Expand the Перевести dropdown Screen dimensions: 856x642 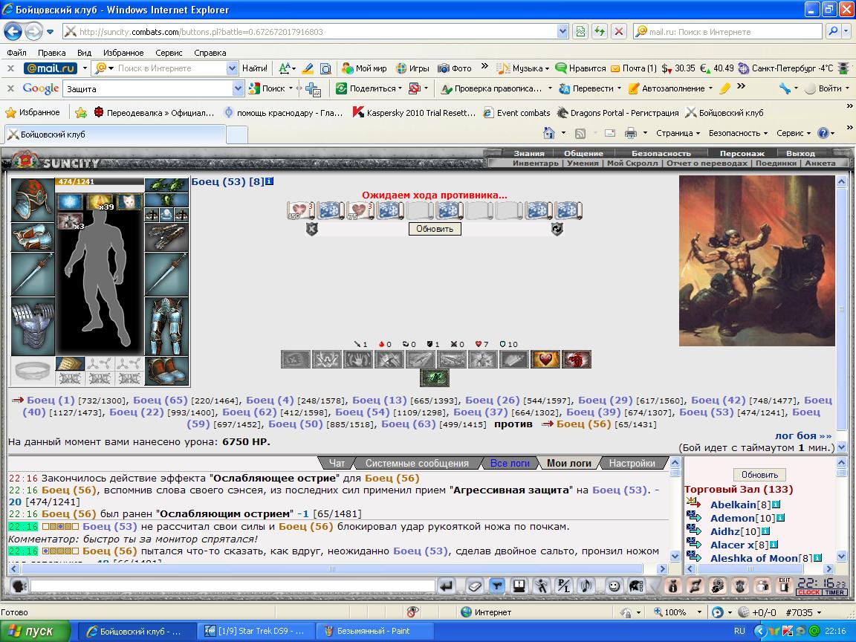coord(618,88)
